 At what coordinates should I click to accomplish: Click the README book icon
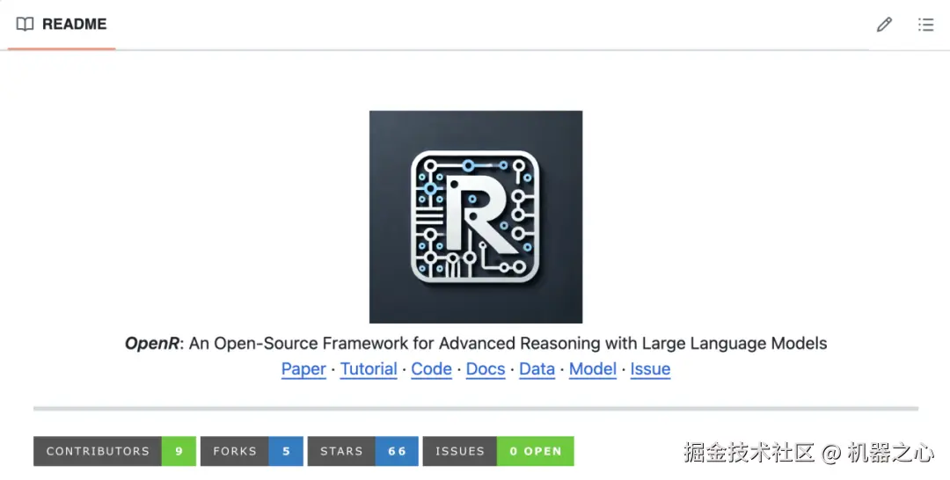[25, 25]
